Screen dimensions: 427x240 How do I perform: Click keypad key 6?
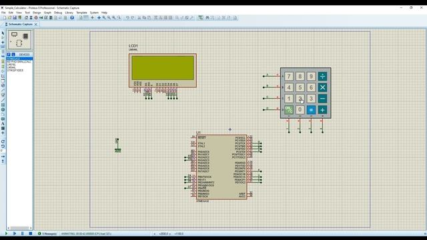312,87
